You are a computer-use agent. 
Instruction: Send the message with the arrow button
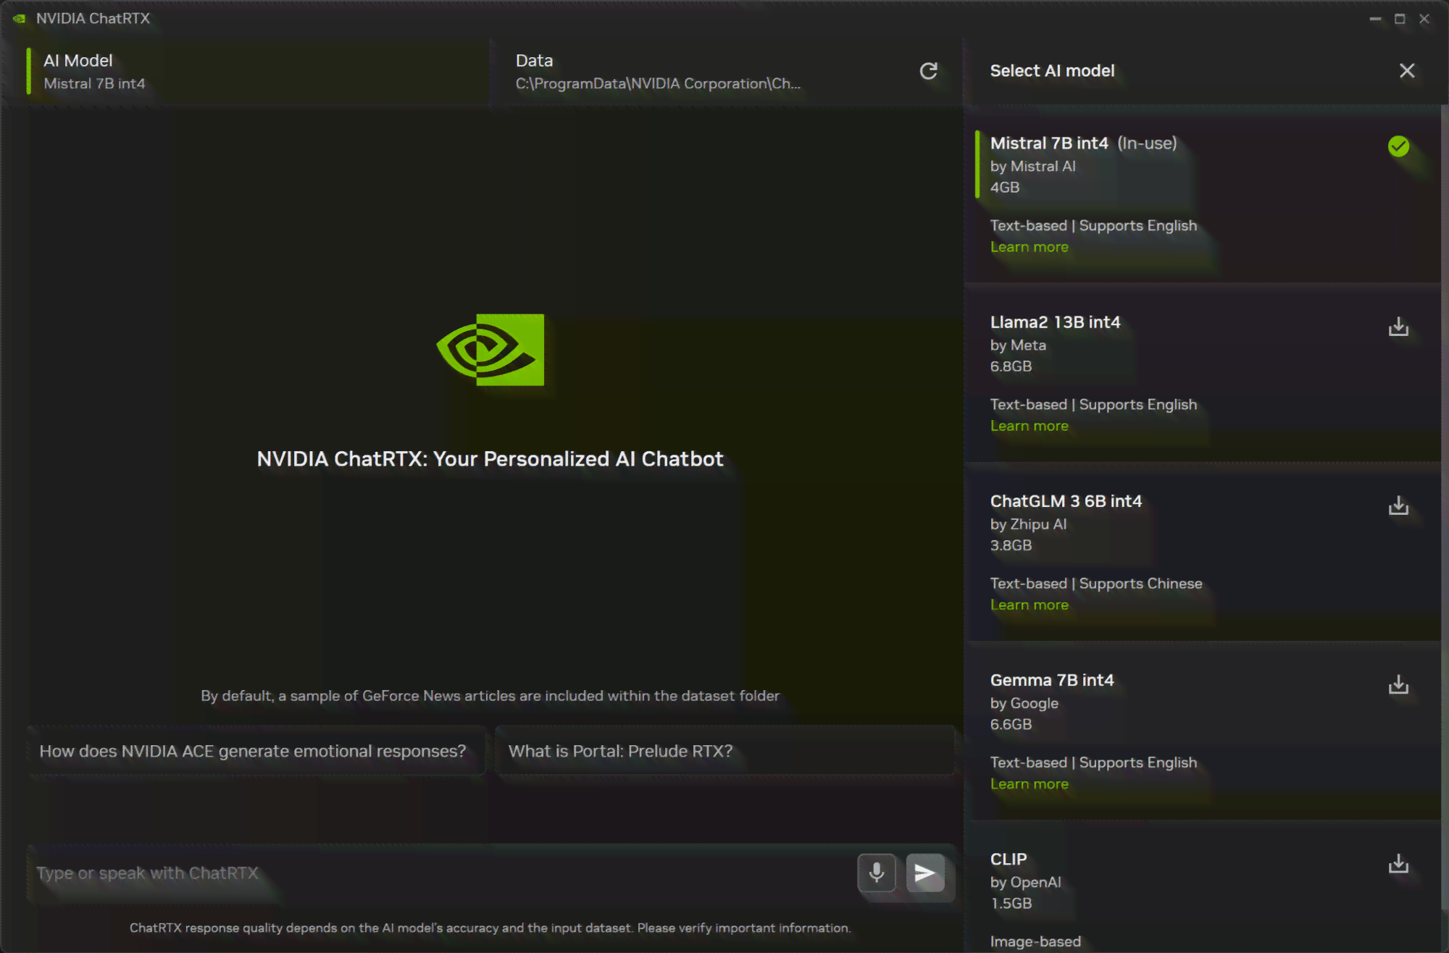point(925,873)
